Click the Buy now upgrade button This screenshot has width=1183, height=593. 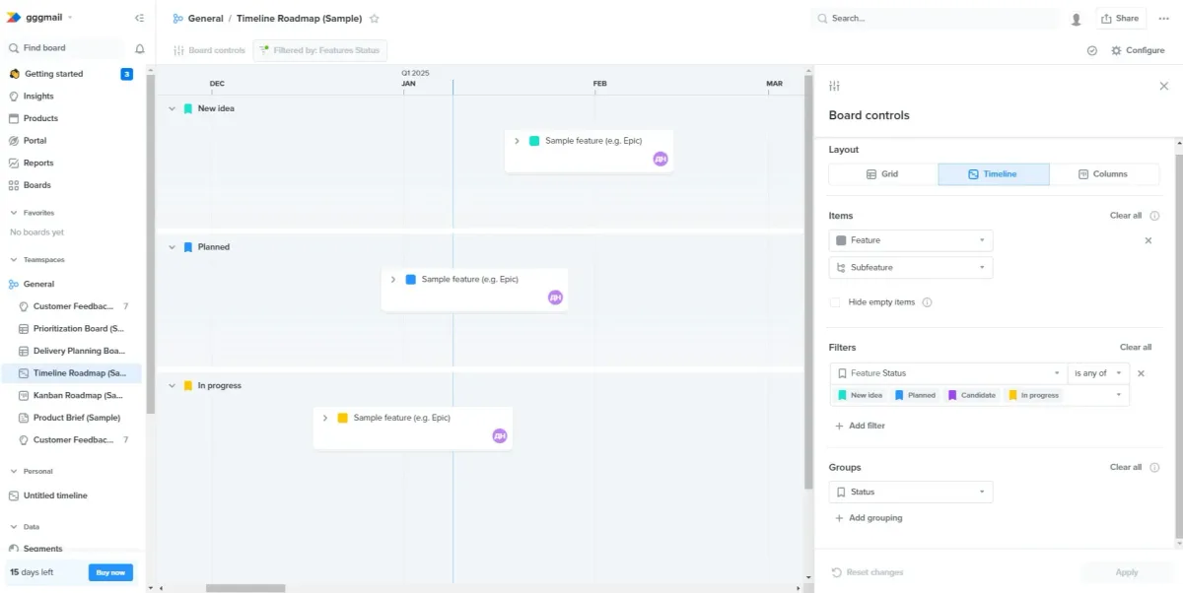[110, 571]
